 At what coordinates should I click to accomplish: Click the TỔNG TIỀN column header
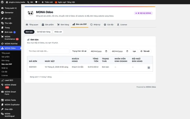(x=96, y=60)
